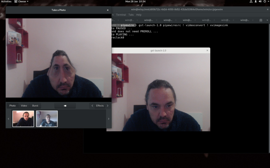The image size is (270, 168).
Task: Click the camera capture button in Cheese
Action: [x=65, y=106]
